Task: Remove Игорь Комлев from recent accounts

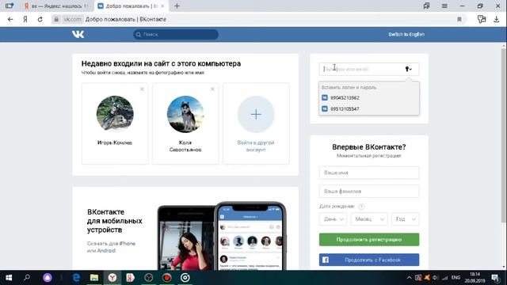Action: [142, 89]
